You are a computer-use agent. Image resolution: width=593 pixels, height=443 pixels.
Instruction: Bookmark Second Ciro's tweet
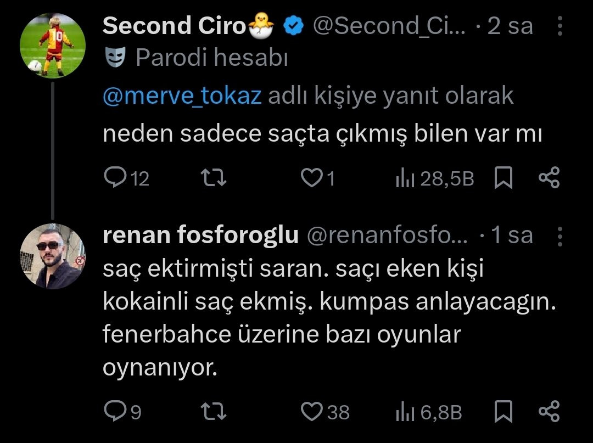coord(503,178)
